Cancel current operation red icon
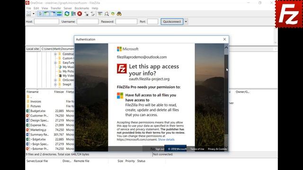 click(x=80, y=14)
